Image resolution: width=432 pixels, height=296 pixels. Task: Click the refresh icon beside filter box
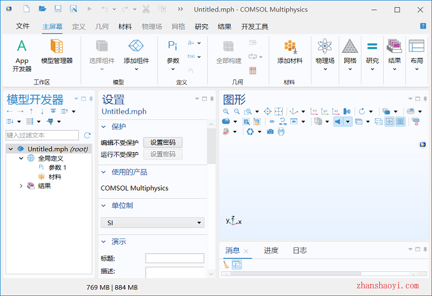click(x=87, y=135)
